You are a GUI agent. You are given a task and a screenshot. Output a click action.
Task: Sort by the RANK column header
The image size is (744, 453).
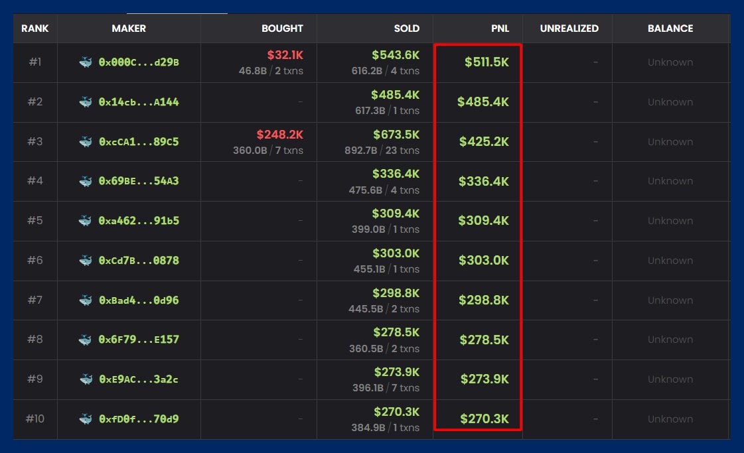[x=35, y=29]
